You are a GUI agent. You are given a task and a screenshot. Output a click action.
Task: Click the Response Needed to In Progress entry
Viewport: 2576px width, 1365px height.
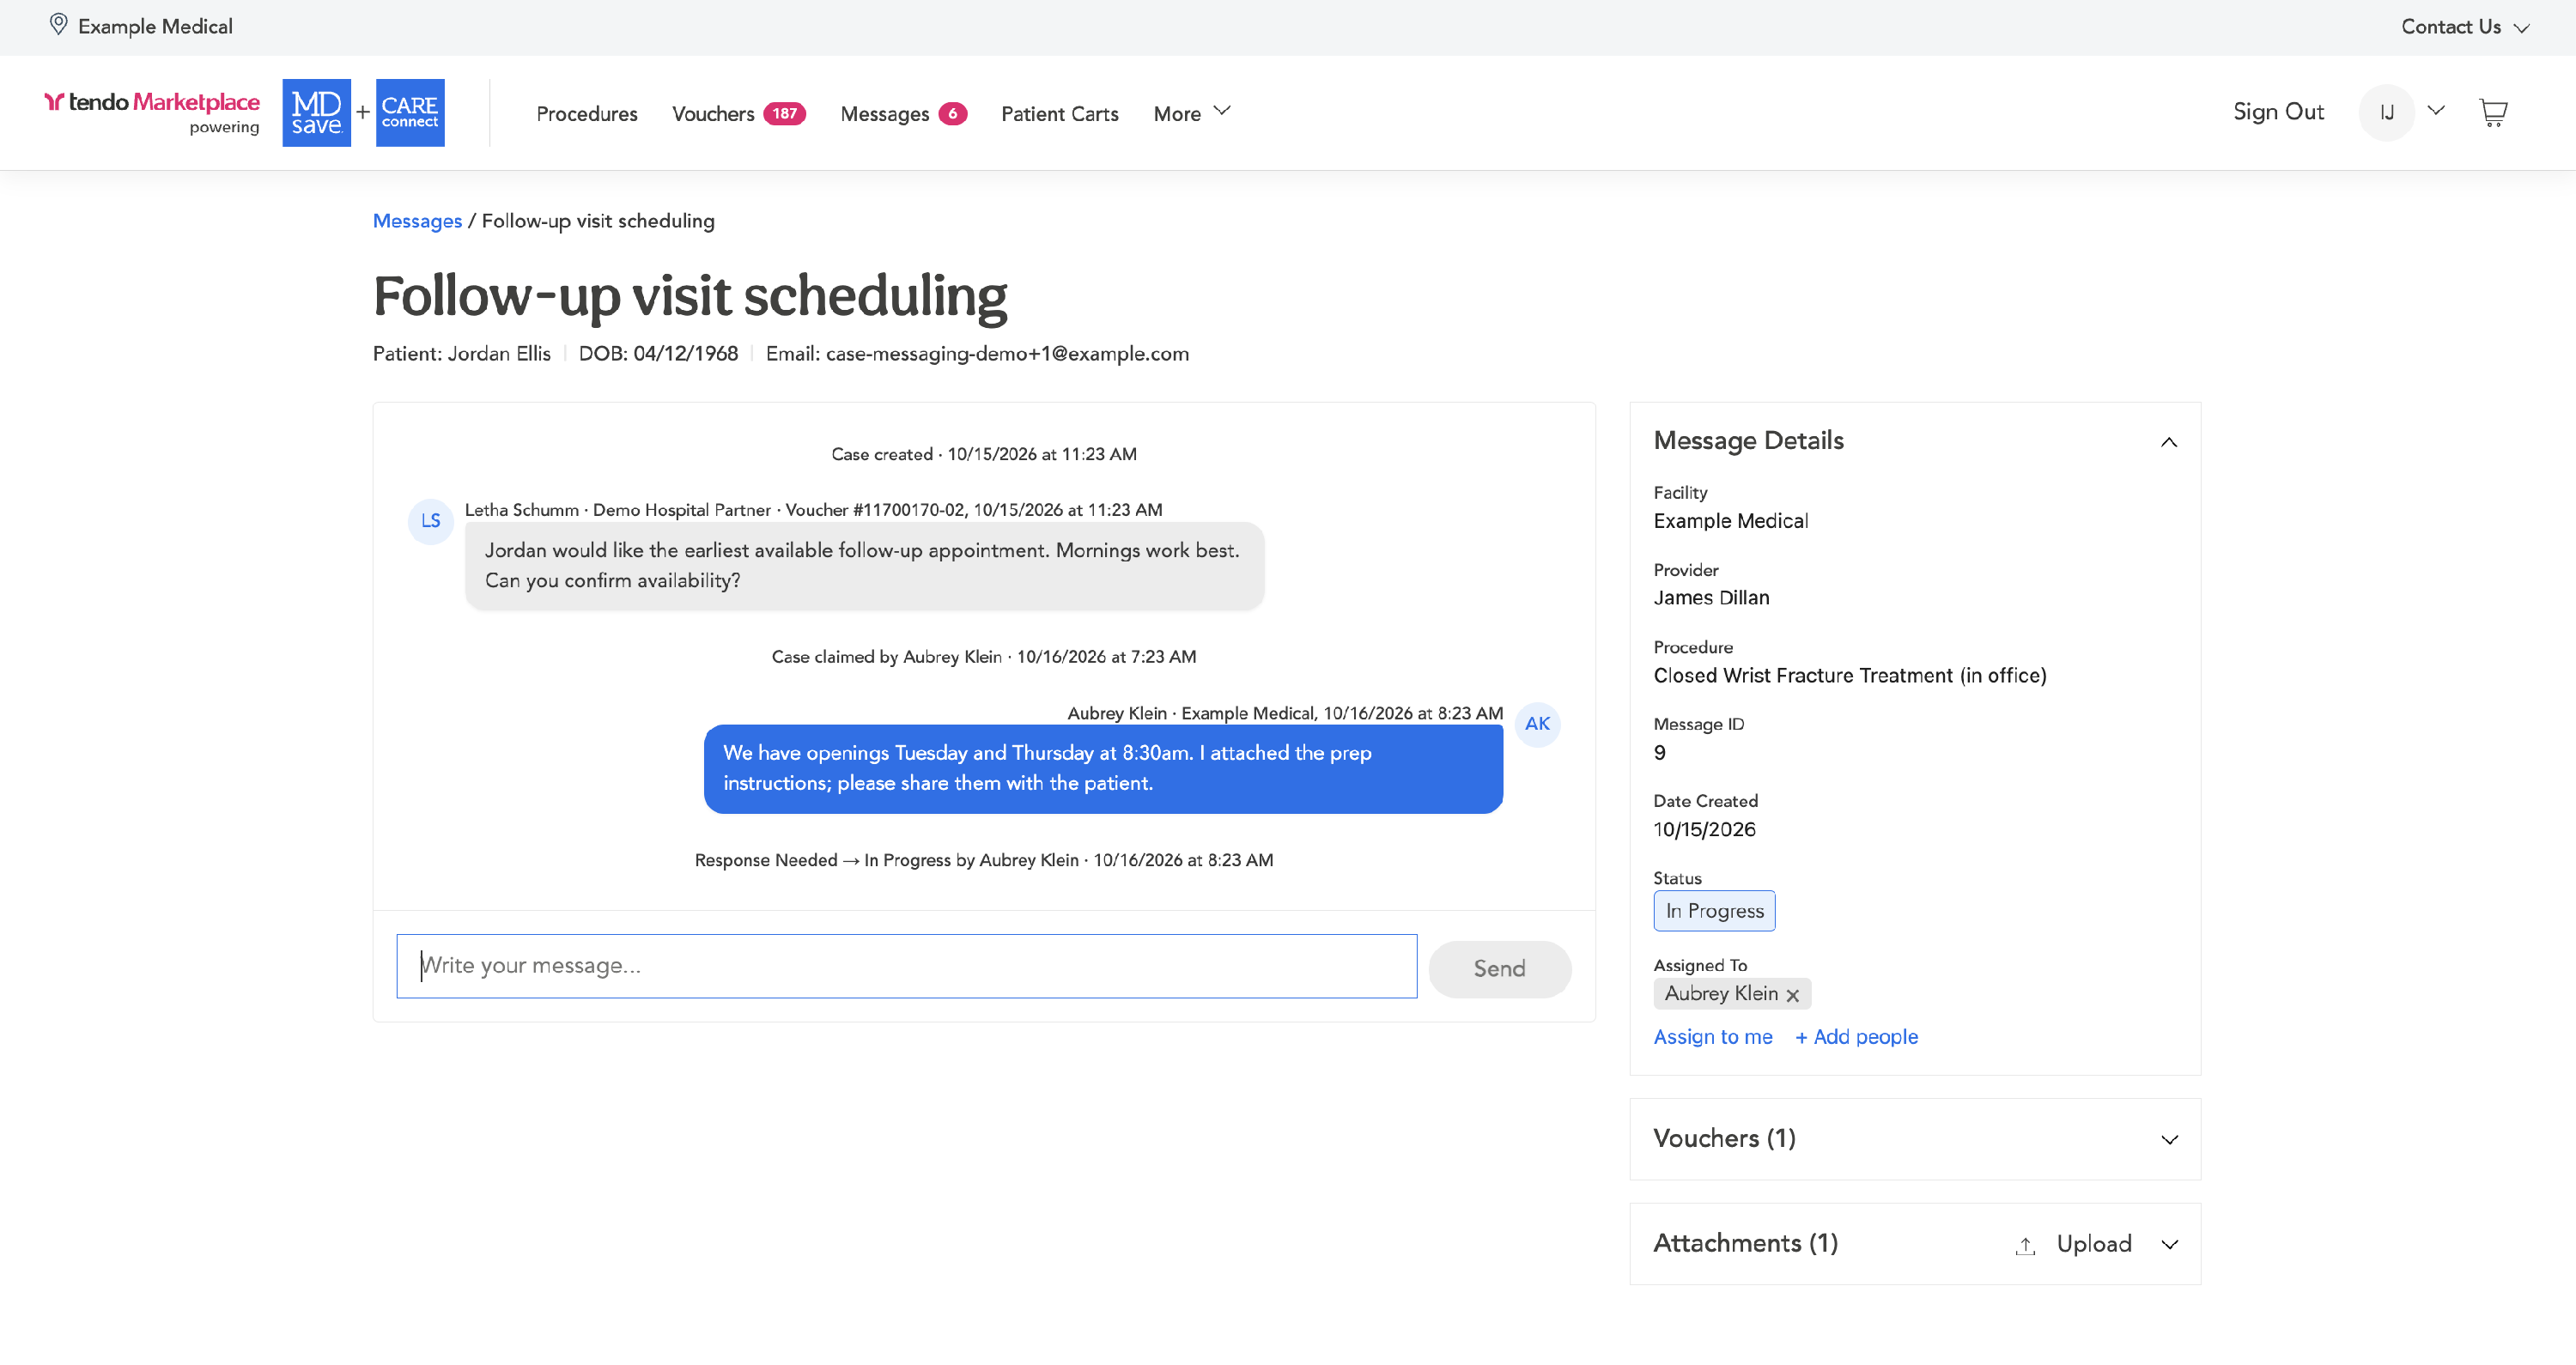[984, 860]
